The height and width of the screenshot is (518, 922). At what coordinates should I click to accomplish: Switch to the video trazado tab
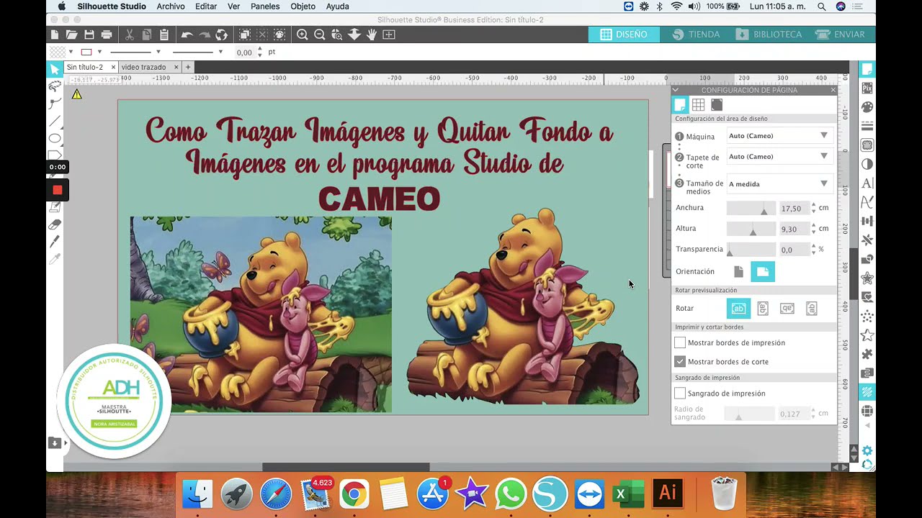(144, 67)
